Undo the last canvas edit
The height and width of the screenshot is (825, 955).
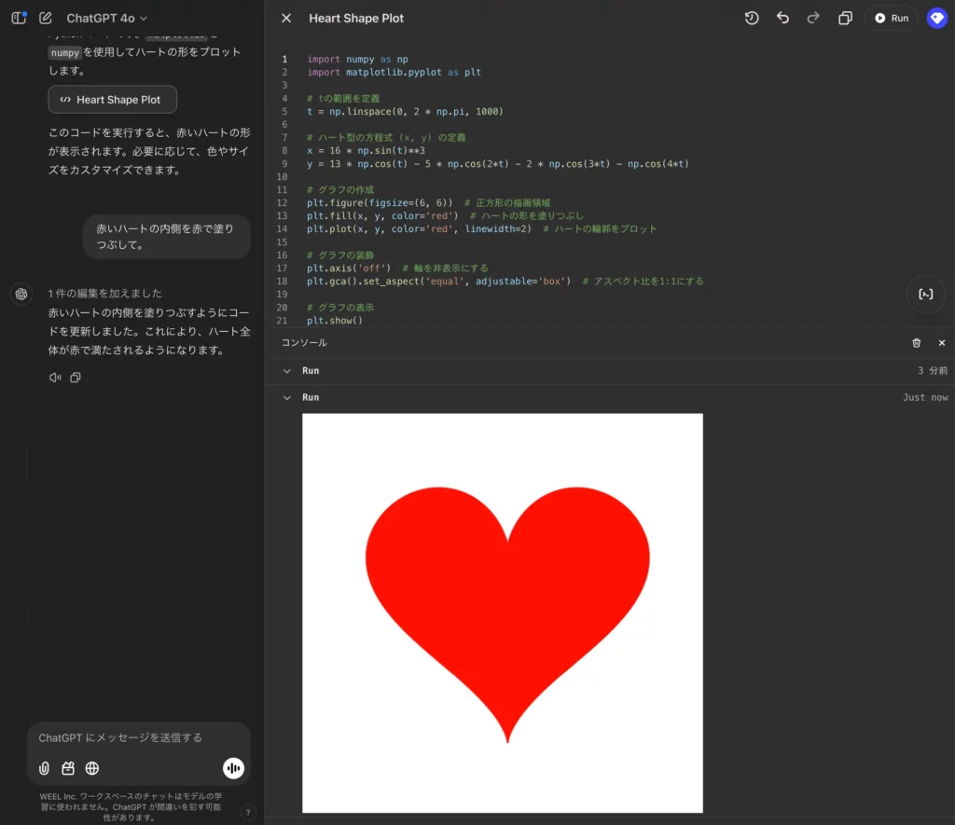[x=782, y=18]
